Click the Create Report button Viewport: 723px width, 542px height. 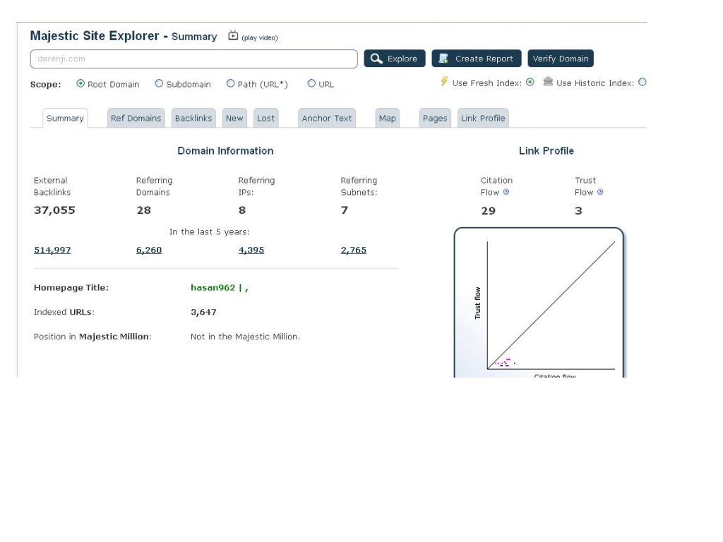tap(477, 59)
